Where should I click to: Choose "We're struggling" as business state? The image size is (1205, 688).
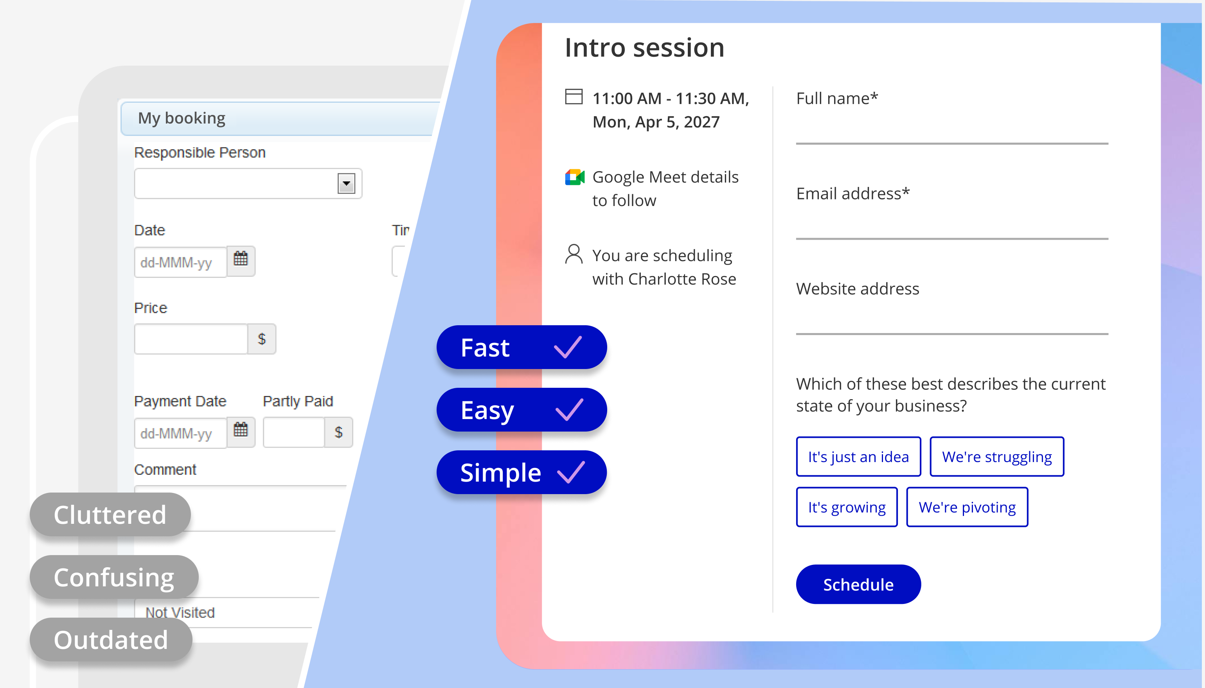pyautogui.click(x=996, y=457)
